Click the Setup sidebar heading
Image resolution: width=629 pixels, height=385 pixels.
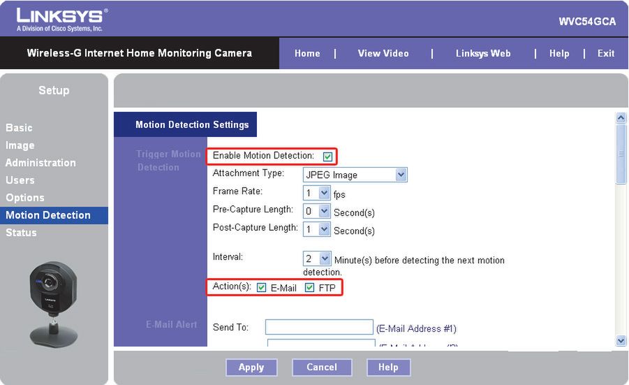54,90
